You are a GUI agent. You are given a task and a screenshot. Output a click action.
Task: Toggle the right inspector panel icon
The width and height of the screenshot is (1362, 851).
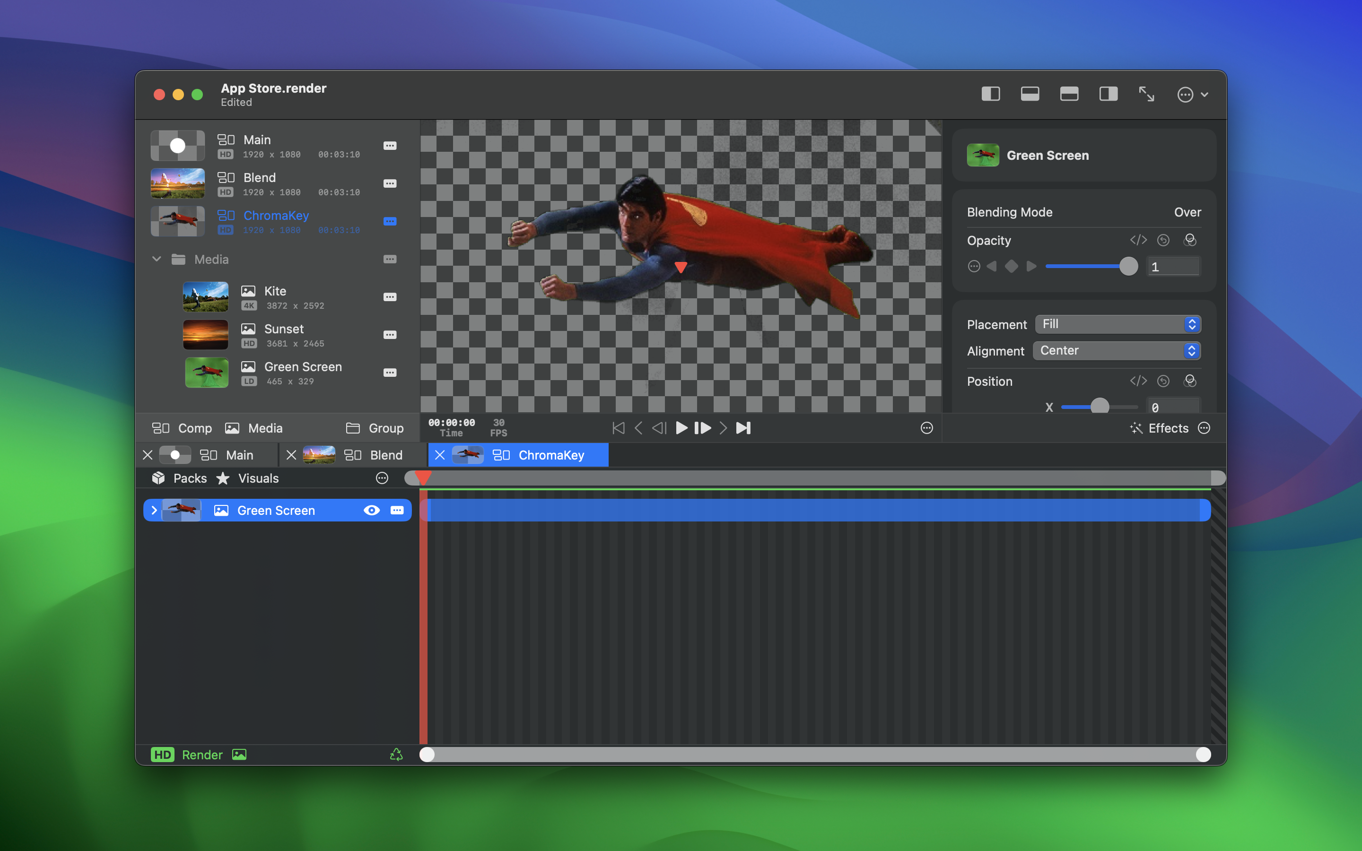(1108, 94)
